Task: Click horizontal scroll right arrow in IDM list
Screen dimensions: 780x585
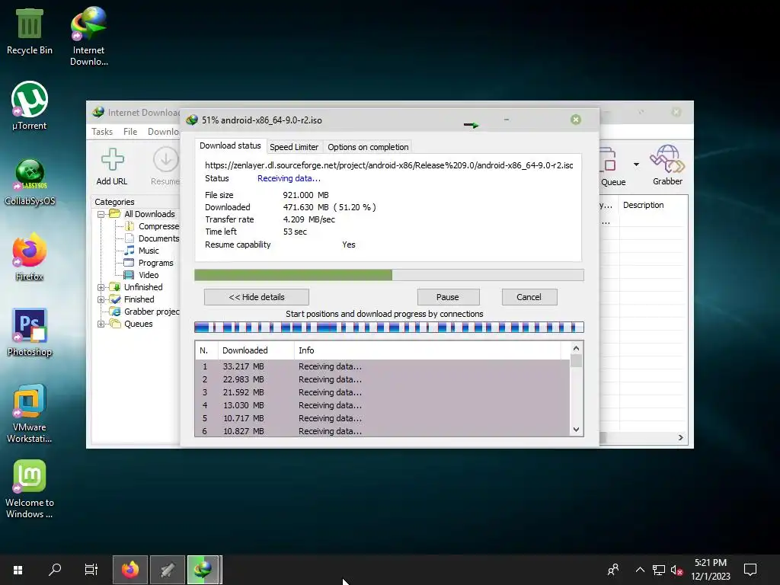Action: tap(680, 437)
